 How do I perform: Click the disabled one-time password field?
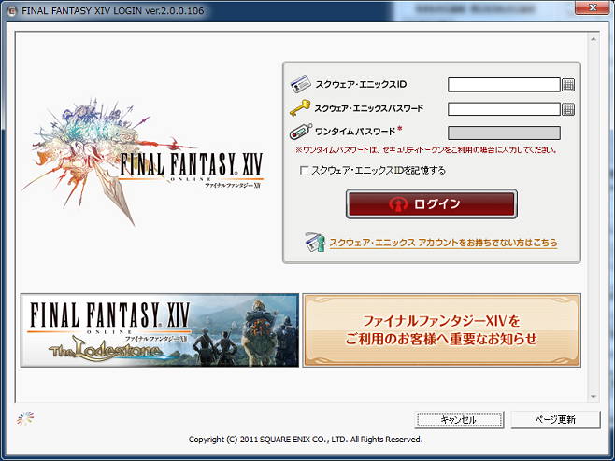pos(504,133)
